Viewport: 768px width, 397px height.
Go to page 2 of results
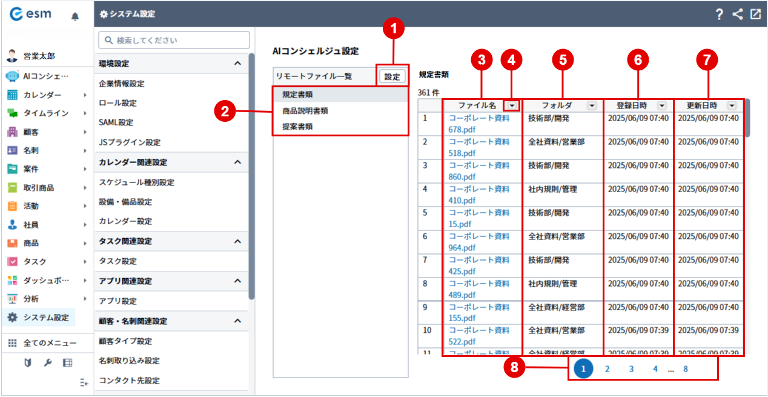click(607, 369)
